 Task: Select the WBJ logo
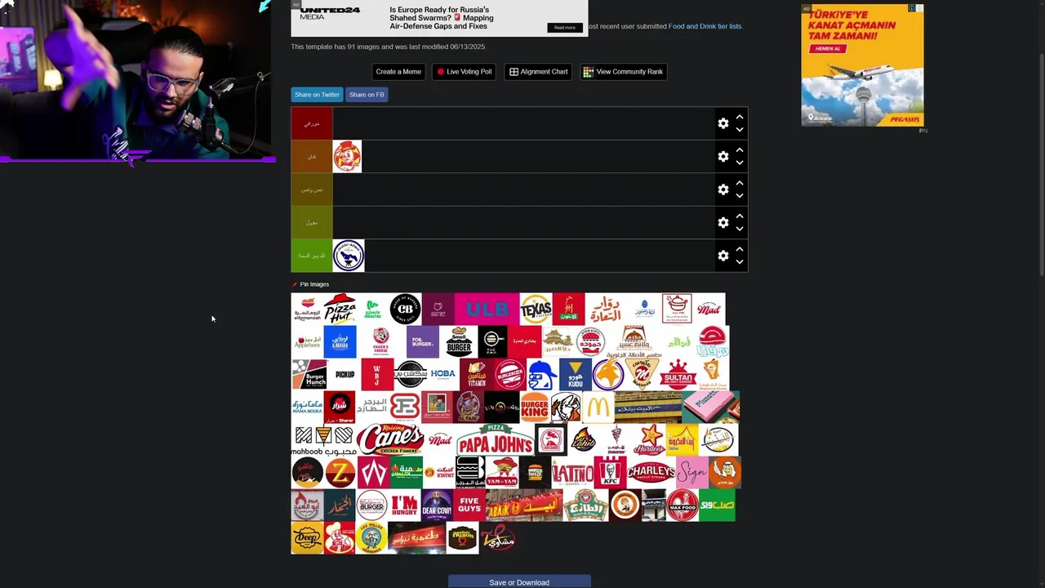pyautogui.click(x=377, y=375)
